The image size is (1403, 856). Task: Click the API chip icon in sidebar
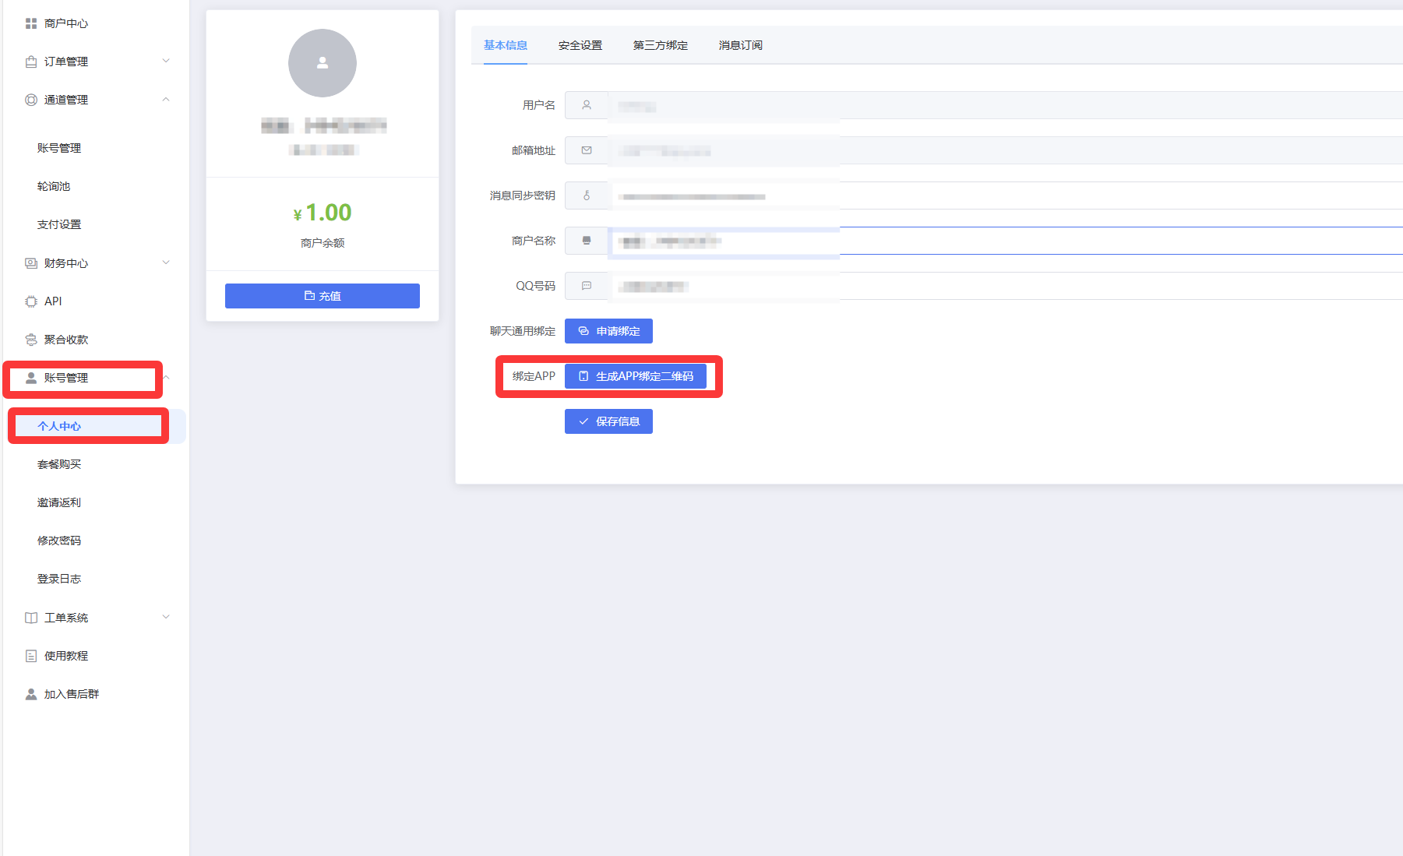(x=31, y=301)
